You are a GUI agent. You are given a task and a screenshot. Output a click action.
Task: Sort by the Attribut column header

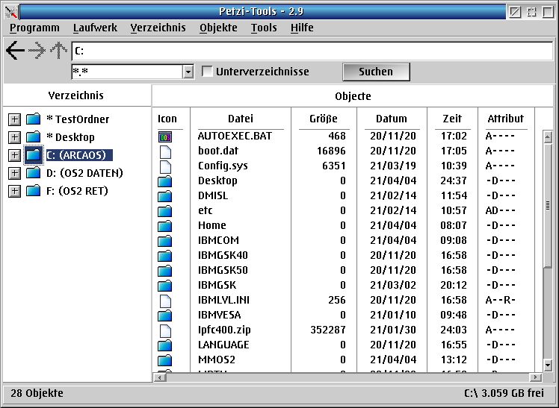(506, 119)
